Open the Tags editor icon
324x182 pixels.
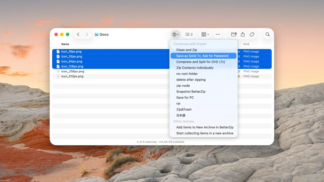tap(252, 34)
